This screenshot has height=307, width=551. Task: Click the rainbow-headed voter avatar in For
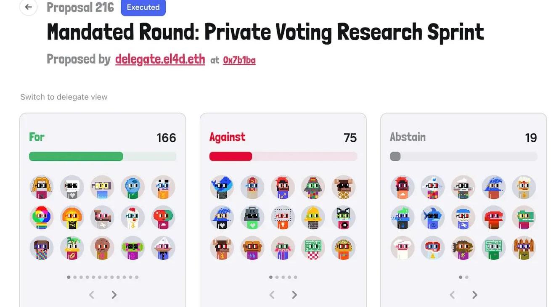[42, 217]
